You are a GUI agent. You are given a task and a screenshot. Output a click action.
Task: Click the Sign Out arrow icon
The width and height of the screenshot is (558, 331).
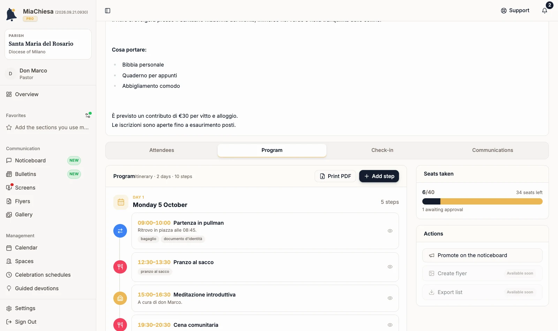(x=9, y=322)
